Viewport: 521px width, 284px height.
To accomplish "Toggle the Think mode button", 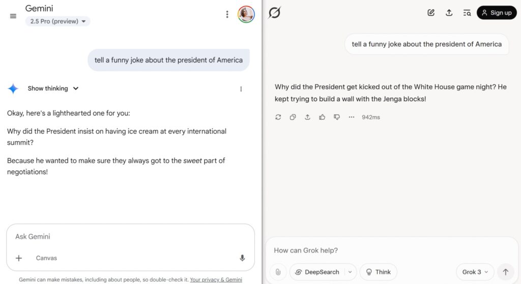I will click(379, 272).
